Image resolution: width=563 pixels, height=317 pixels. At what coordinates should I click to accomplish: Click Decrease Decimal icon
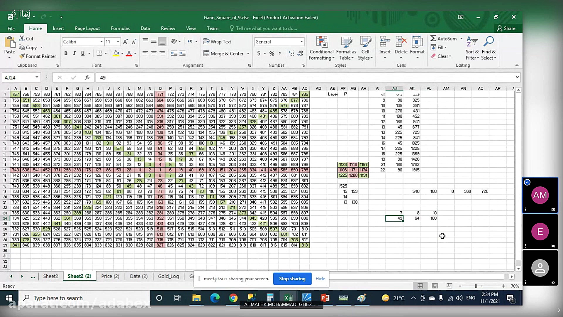pyautogui.click(x=300, y=53)
